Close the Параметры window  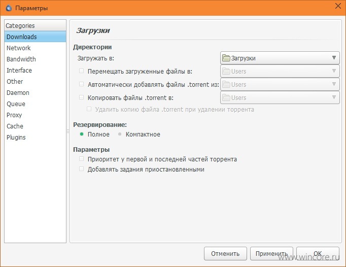(x=338, y=6)
